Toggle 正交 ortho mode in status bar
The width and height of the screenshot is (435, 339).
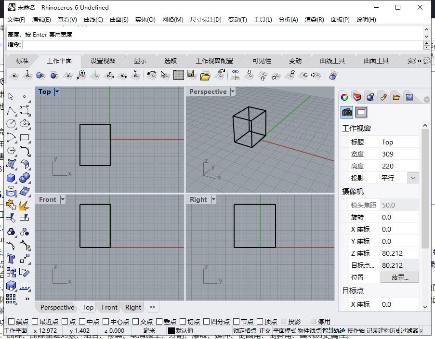[265, 331]
